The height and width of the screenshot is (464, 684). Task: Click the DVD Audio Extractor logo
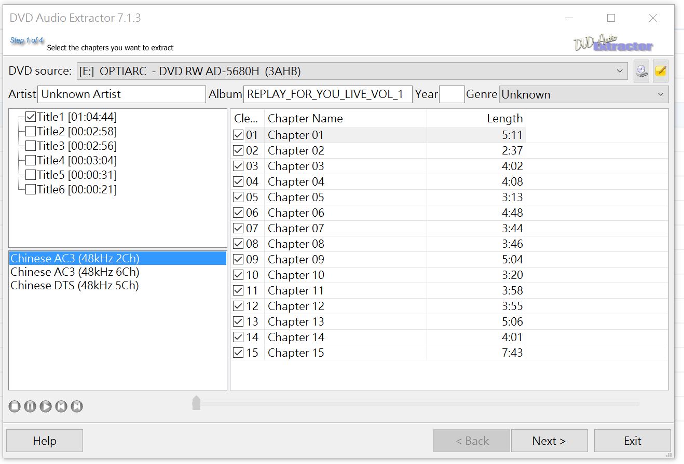(x=613, y=44)
